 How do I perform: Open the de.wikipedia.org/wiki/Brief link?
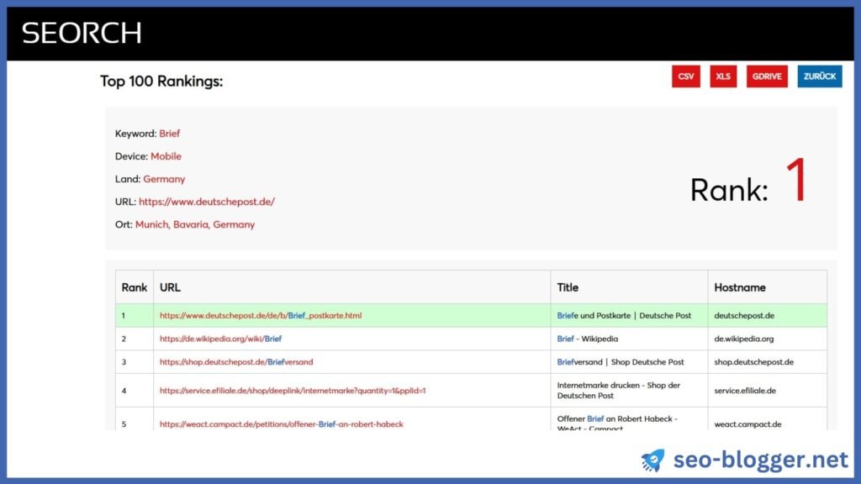point(220,339)
